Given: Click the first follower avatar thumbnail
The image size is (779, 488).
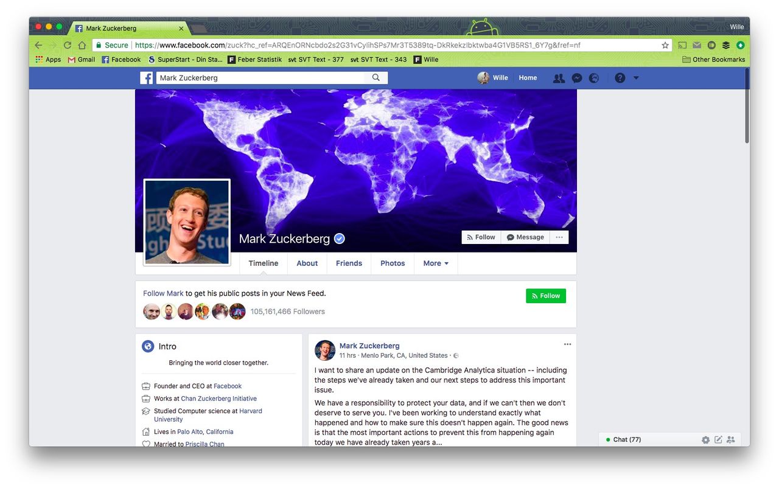Looking at the screenshot, I should click(x=152, y=312).
